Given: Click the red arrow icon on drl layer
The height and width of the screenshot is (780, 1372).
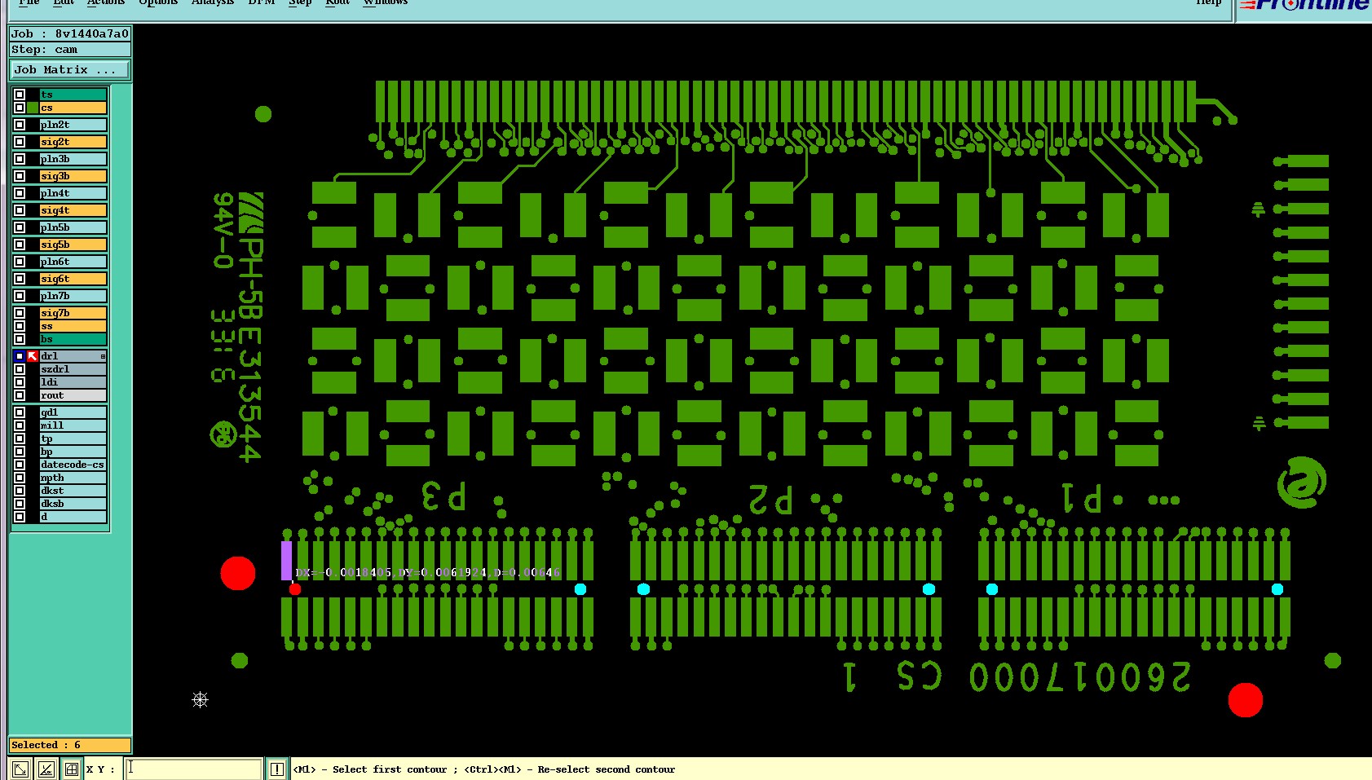Looking at the screenshot, I should (x=33, y=356).
